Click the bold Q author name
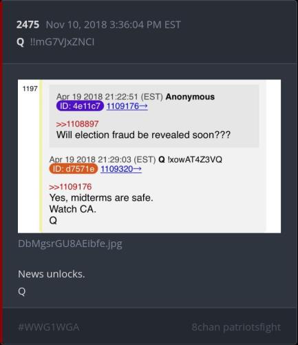Screen dimensions: 298x345 (x=20, y=42)
